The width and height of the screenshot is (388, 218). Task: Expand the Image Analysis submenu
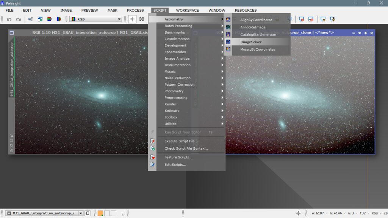(x=187, y=59)
